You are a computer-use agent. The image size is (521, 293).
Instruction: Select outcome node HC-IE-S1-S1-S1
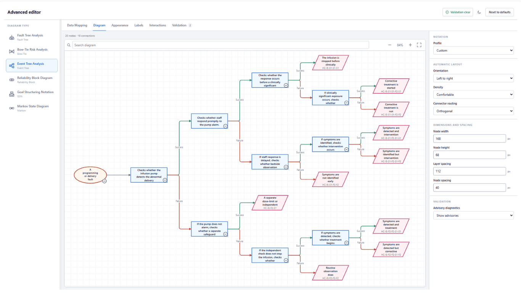330,63
